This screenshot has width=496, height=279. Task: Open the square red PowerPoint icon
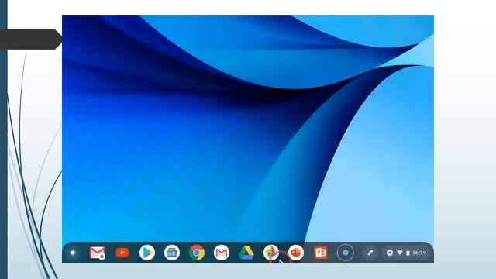(x=321, y=253)
